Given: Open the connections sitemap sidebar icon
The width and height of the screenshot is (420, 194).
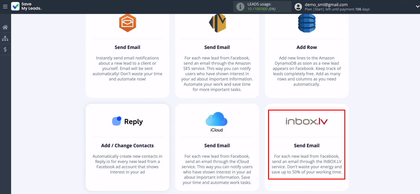Looking at the screenshot, I should point(5,38).
